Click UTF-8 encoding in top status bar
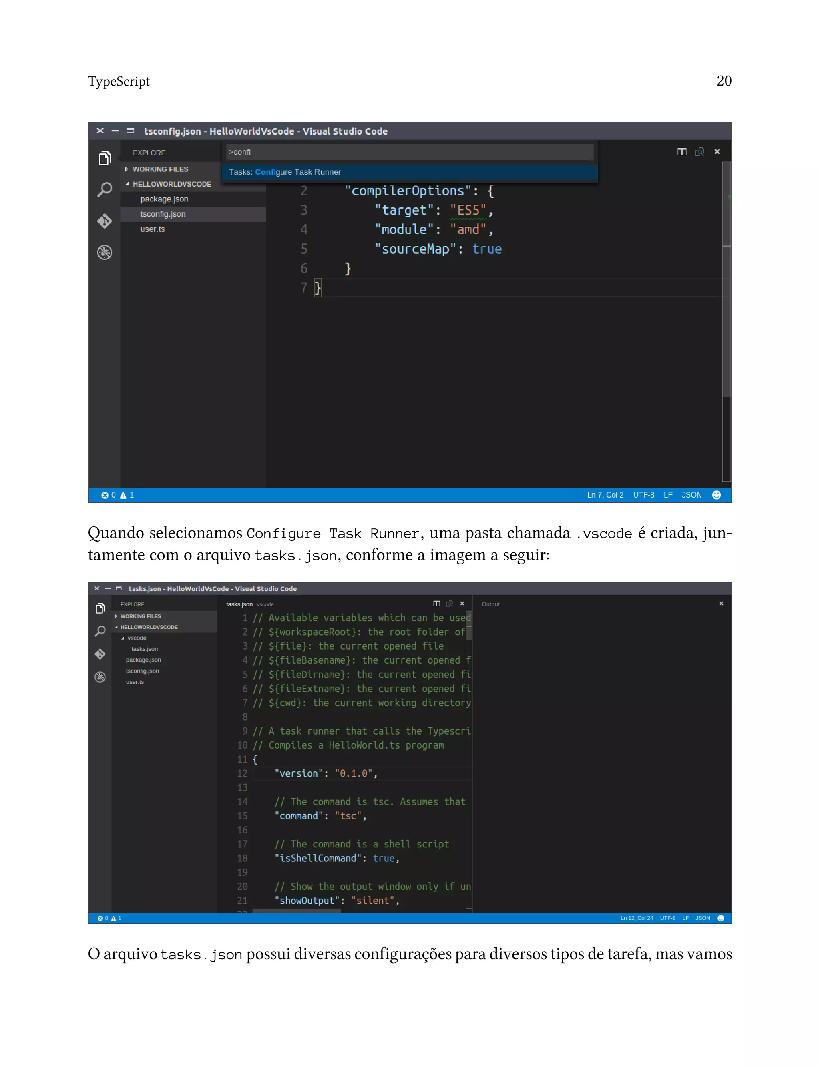 pyautogui.click(x=643, y=495)
